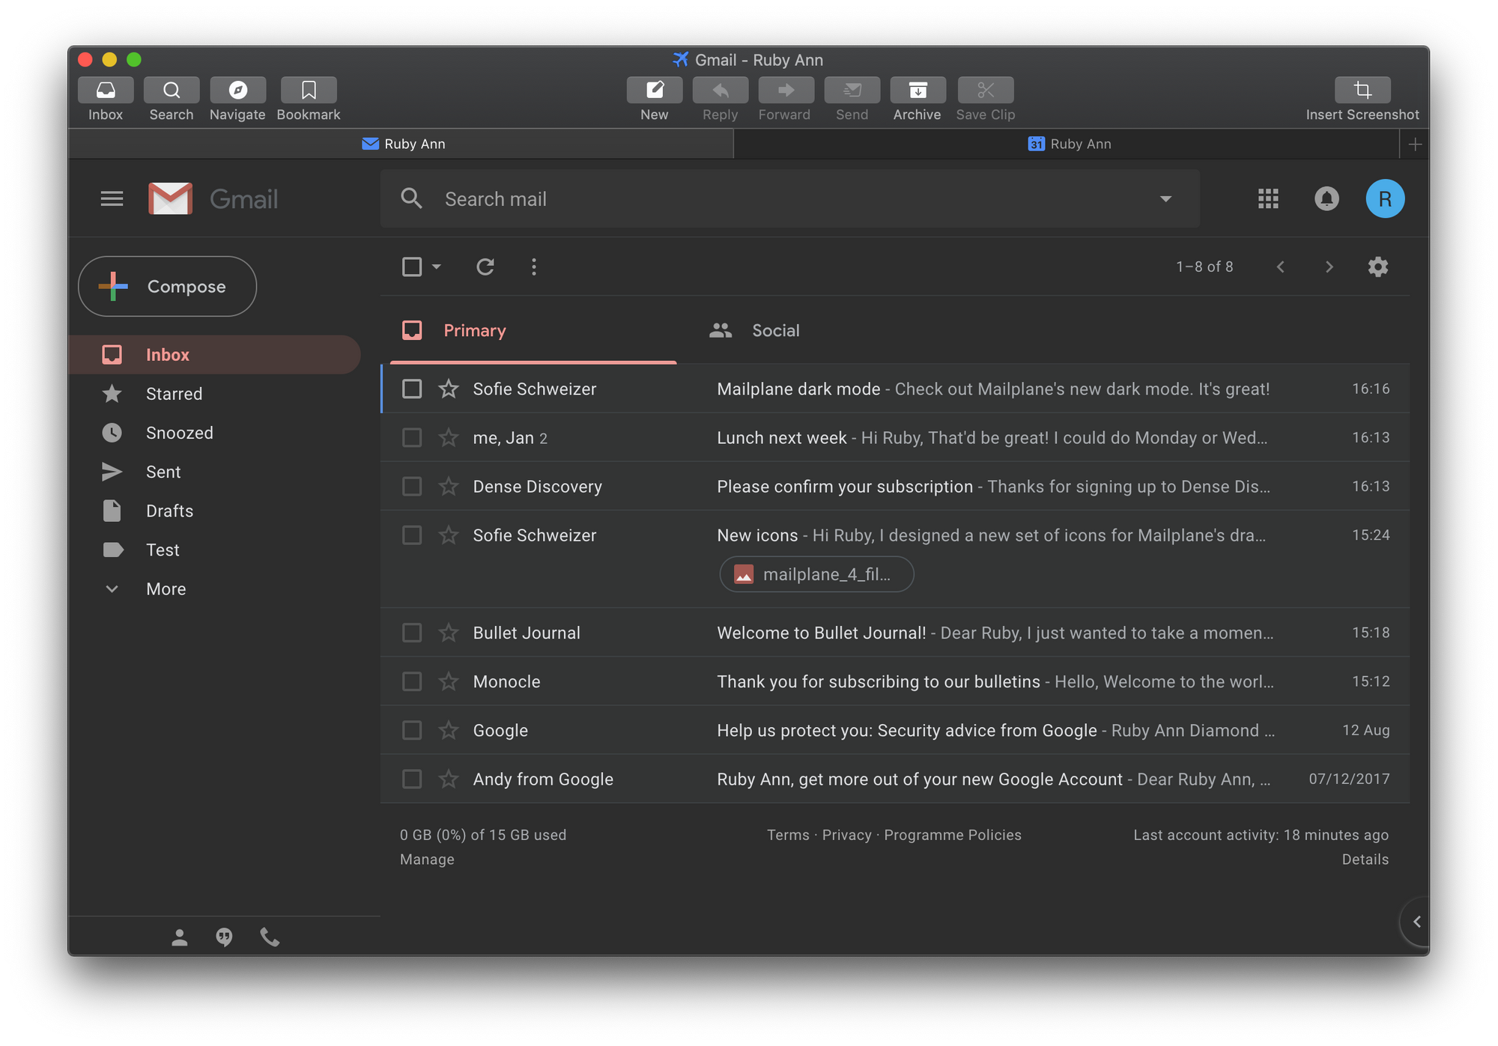Open the contacts person icon
This screenshot has height=1046, width=1498.
coord(179,937)
